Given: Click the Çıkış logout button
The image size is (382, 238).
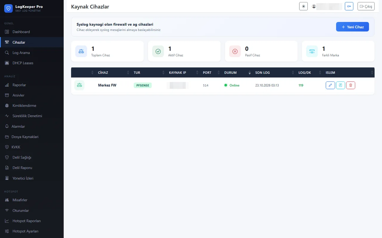Looking at the screenshot, I should tap(366, 6).
